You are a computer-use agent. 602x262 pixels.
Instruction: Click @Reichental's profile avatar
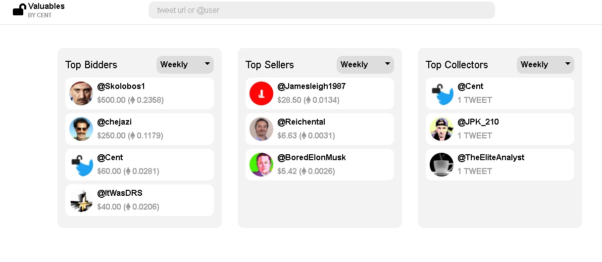click(261, 129)
